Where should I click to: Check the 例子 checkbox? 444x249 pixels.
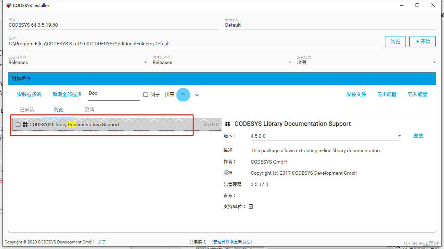tap(146, 95)
